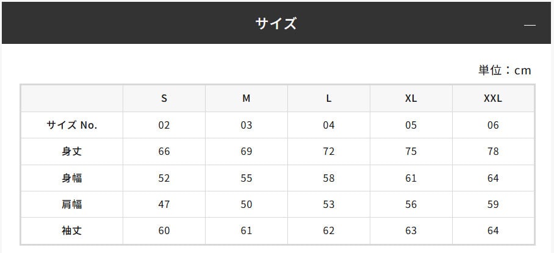Click 身幅 value 58 for L
This screenshot has width=554, height=253.
click(x=329, y=178)
